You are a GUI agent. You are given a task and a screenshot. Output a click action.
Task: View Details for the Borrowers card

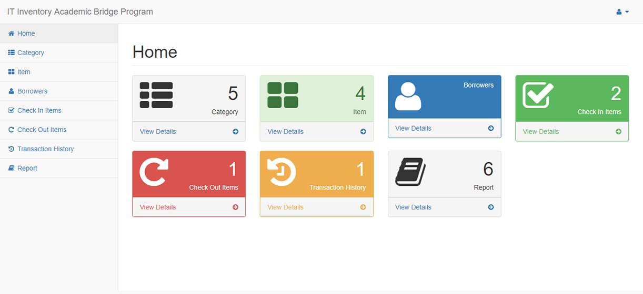coord(413,128)
